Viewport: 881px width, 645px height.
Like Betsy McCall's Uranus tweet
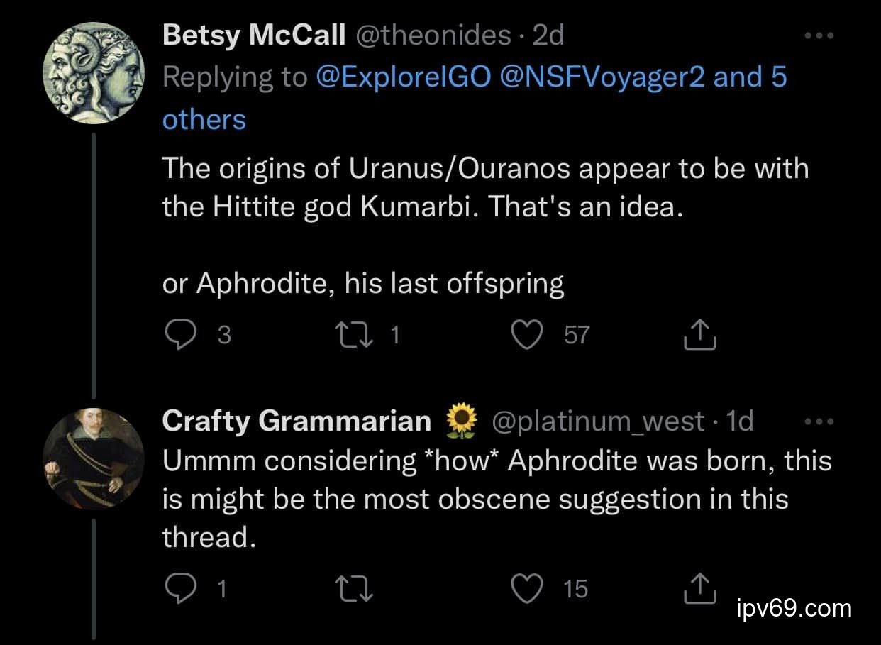click(x=526, y=335)
